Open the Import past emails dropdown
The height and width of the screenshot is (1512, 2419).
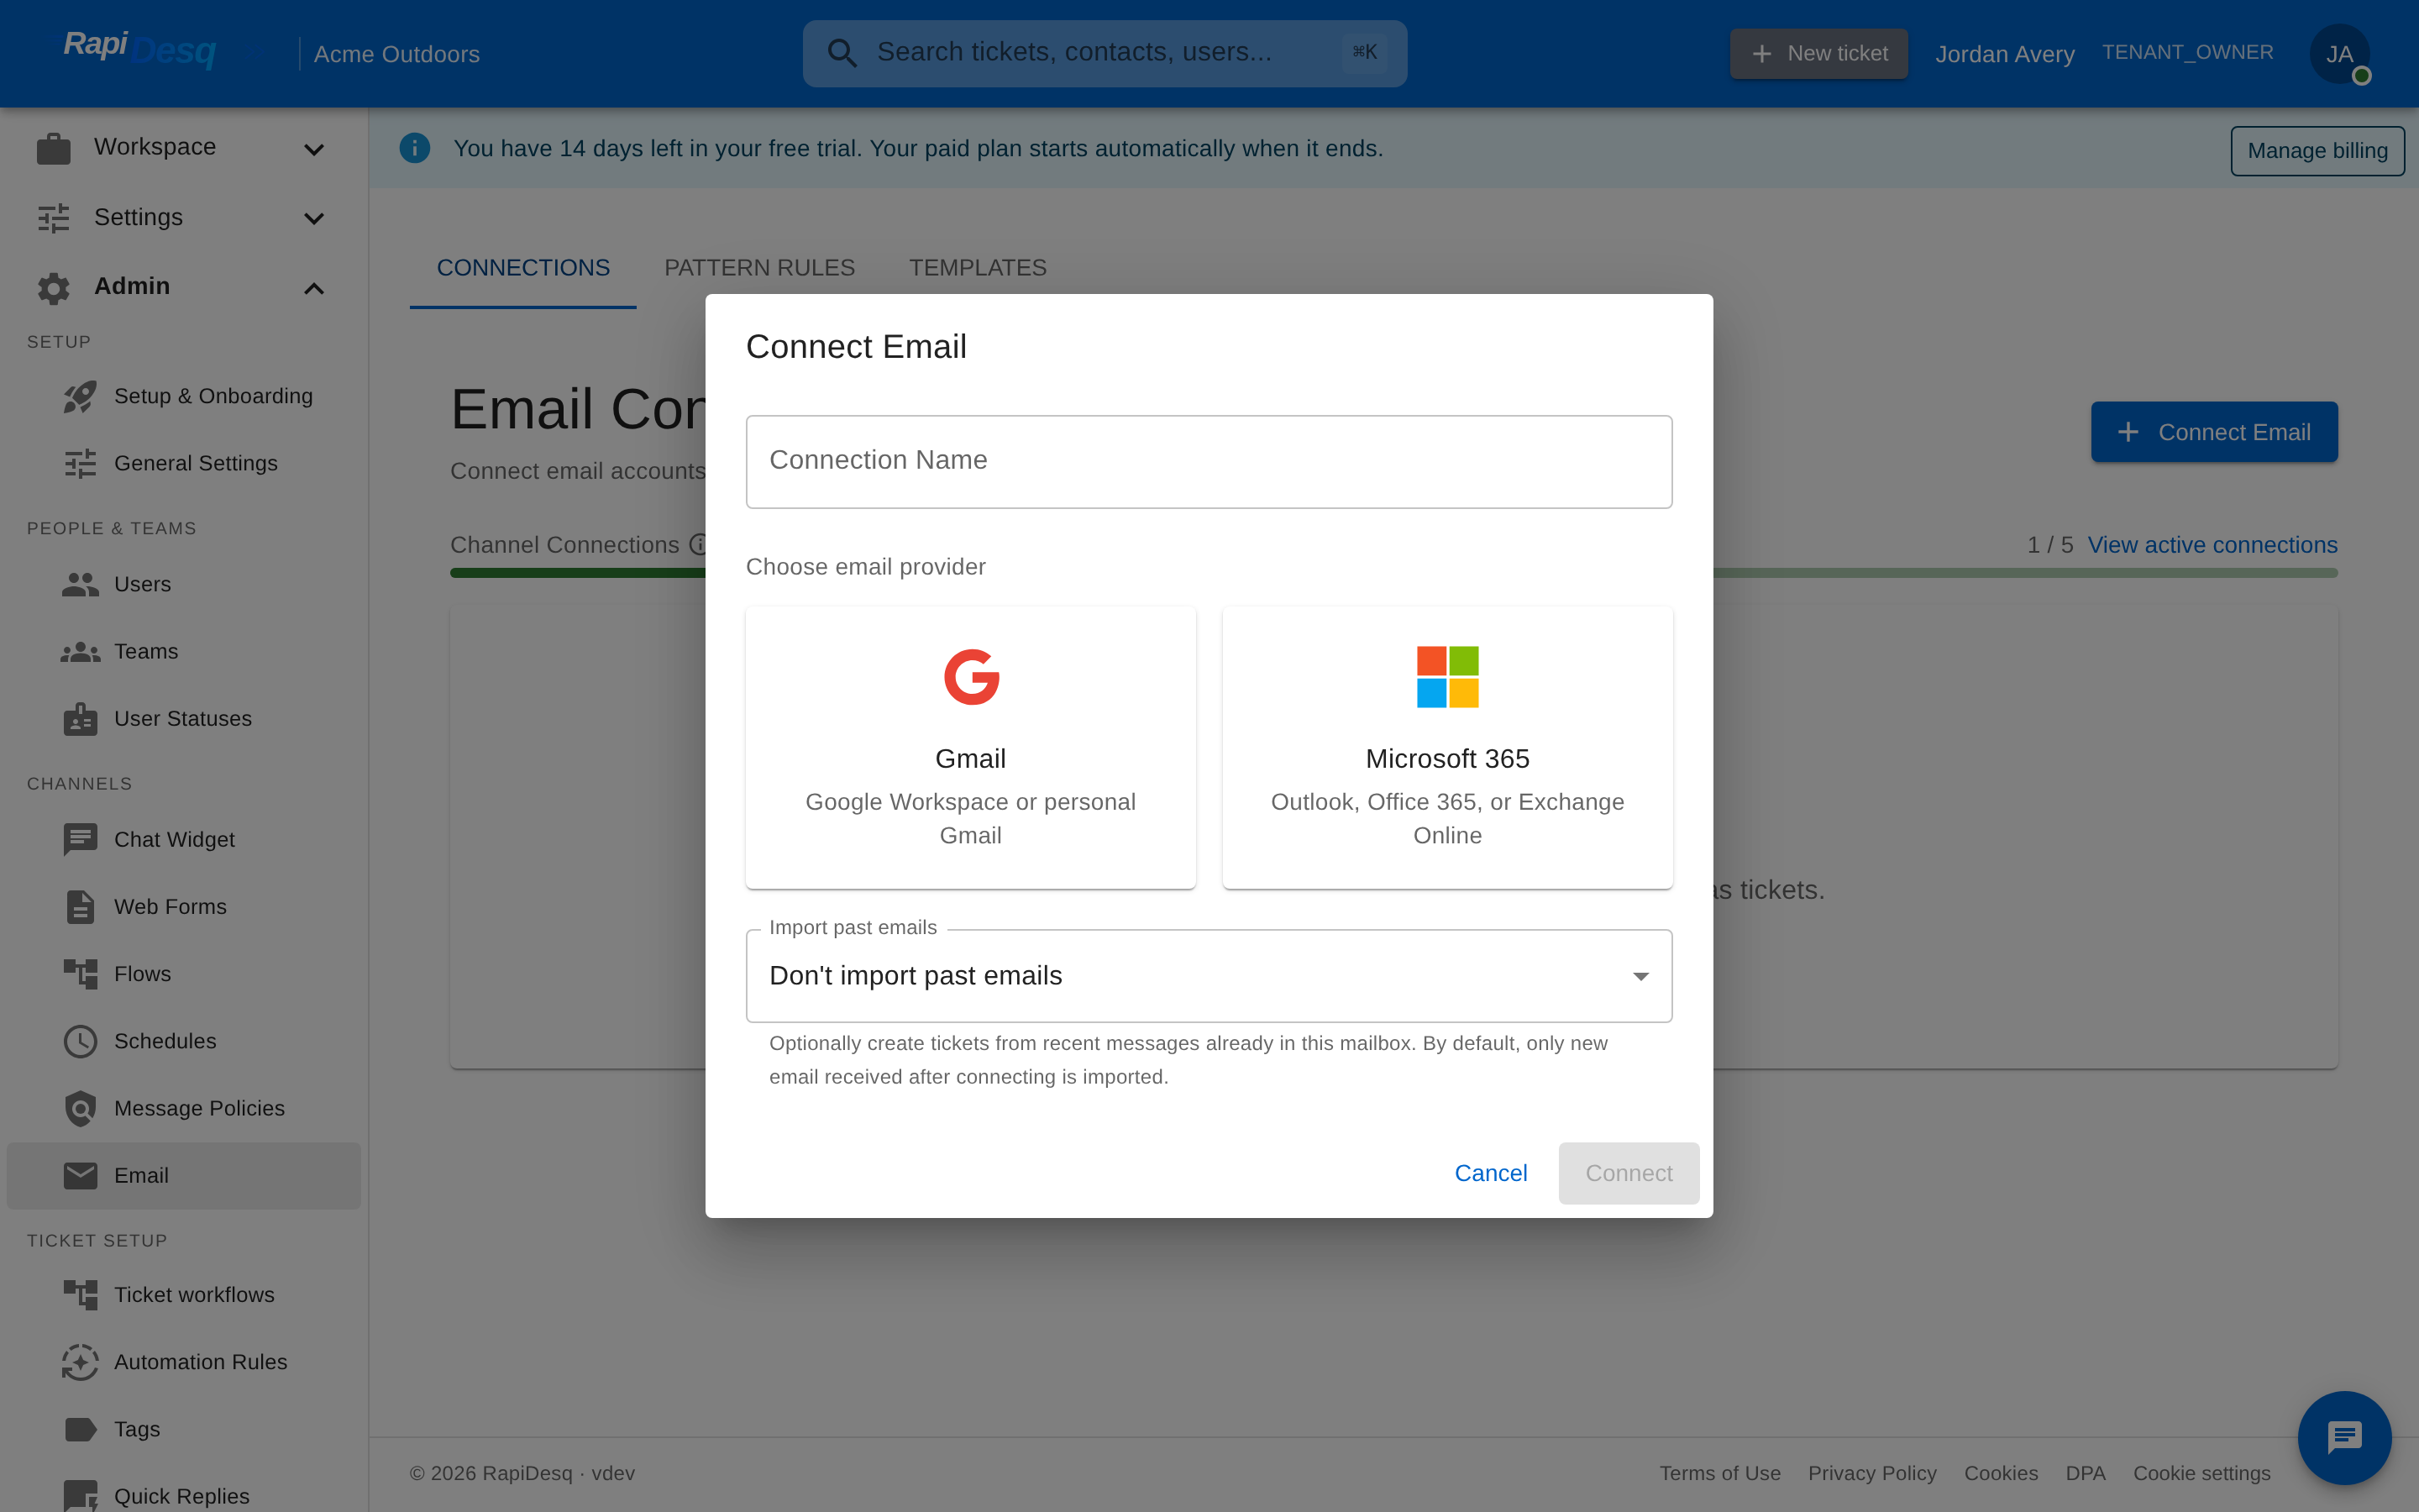click(1209, 976)
